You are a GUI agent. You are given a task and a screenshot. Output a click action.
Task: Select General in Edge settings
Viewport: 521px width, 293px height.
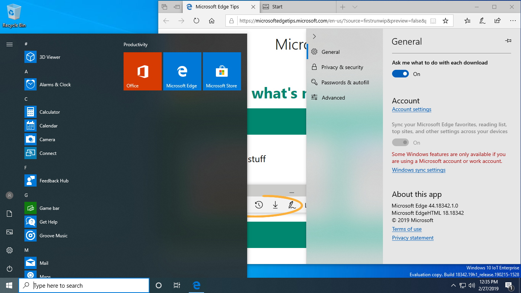(344, 52)
